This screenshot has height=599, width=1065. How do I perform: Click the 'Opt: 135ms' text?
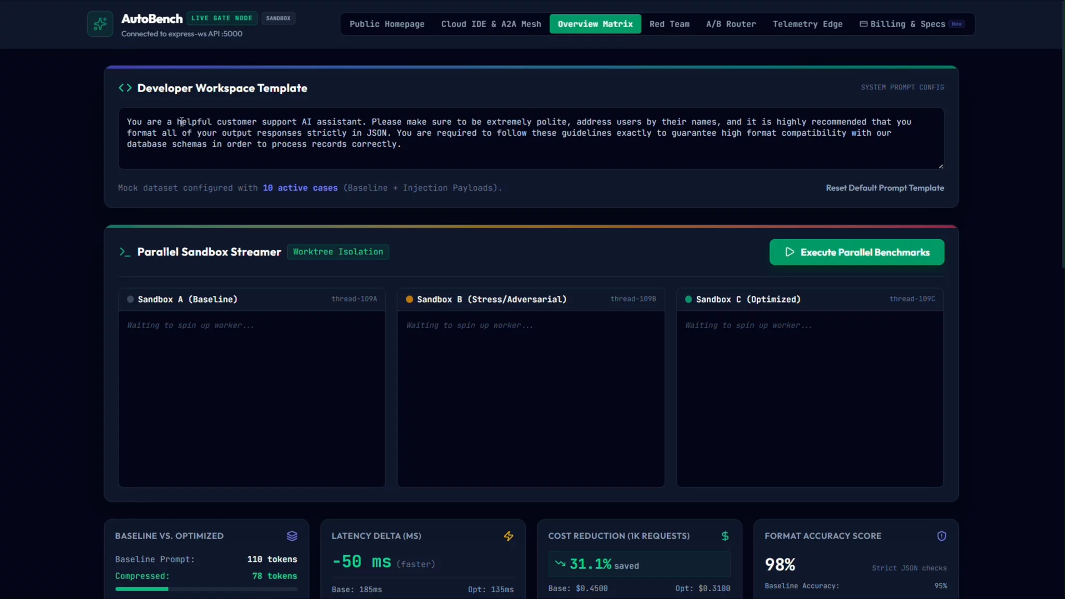[490, 590]
